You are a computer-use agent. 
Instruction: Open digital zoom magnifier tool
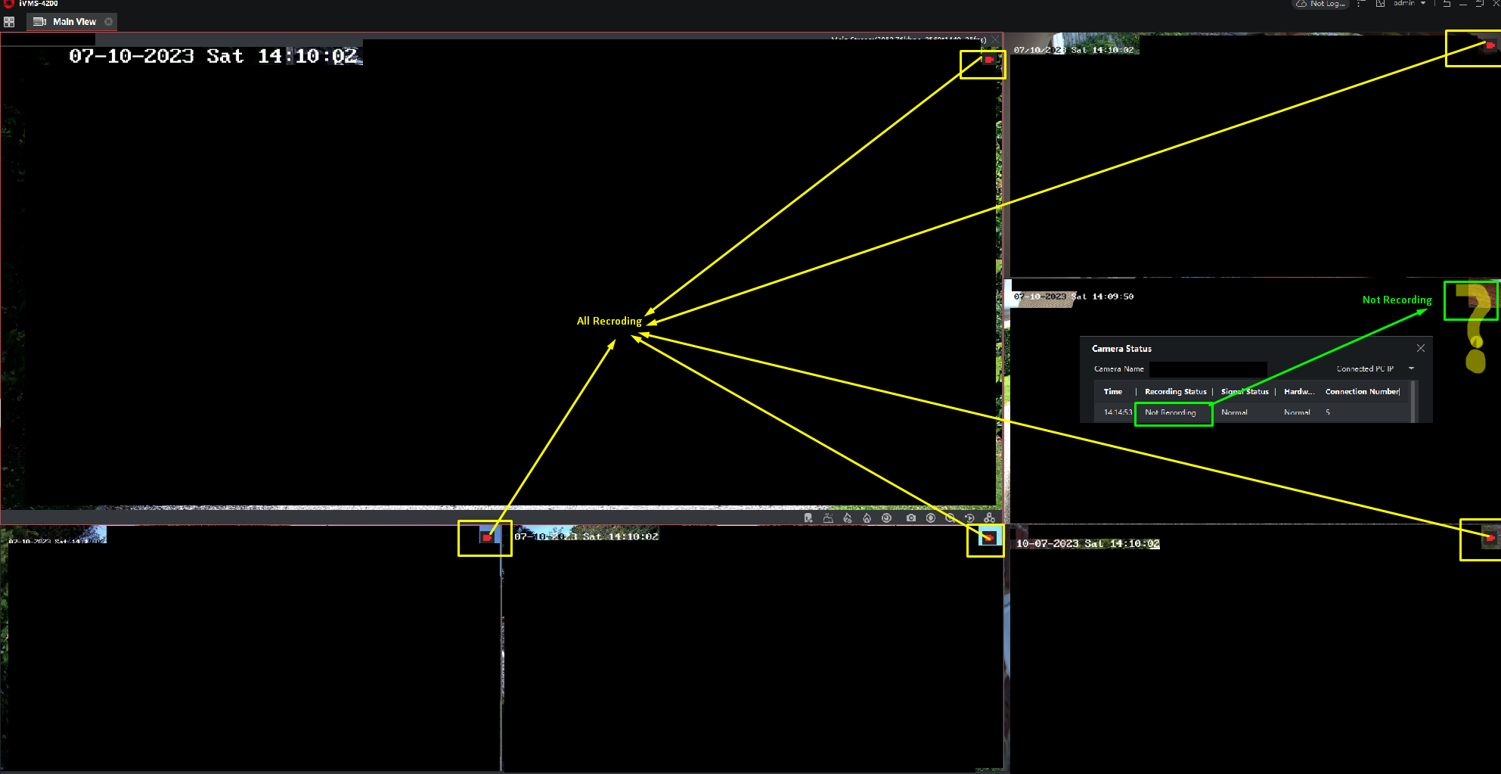tap(951, 518)
